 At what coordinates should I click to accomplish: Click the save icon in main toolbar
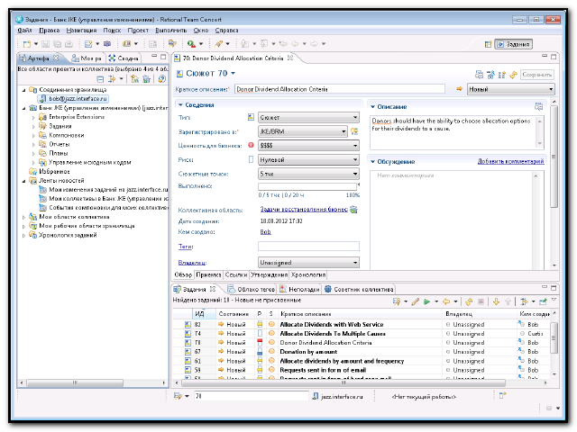45,44
